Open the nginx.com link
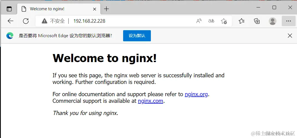Viewport: 297px width, 138px height. (151, 101)
